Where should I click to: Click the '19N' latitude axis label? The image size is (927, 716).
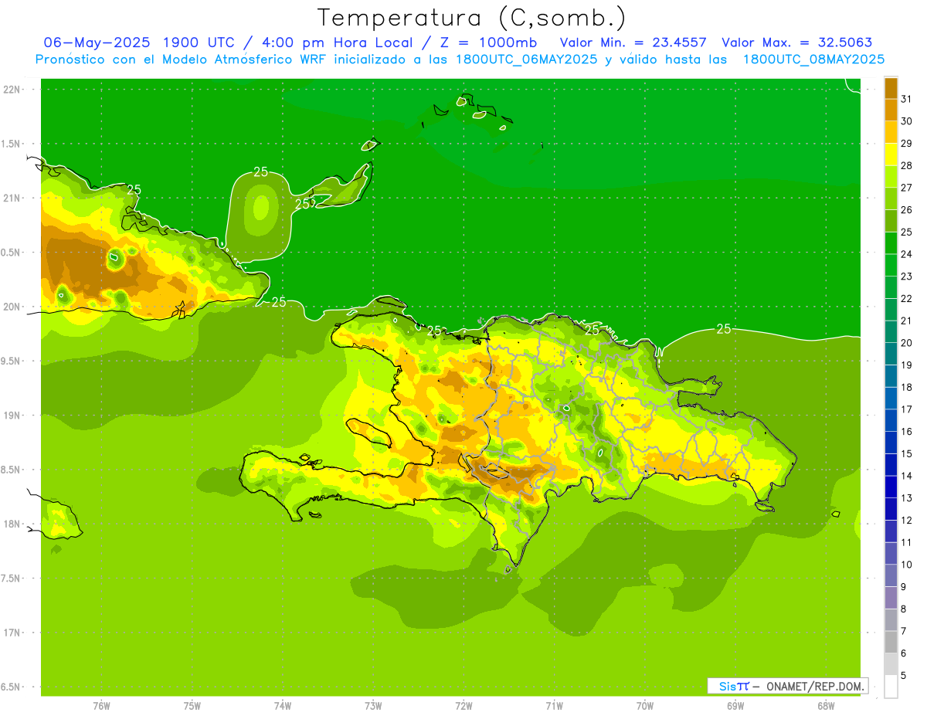tap(12, 416)
